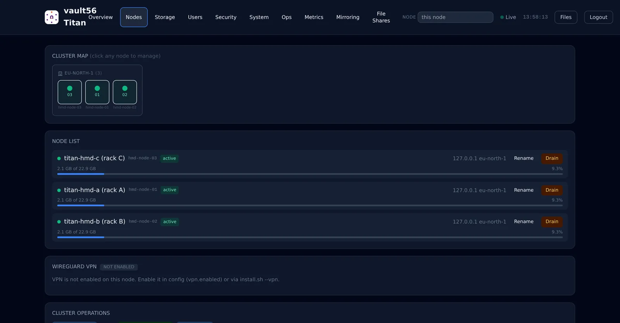Go to the Mirroring tab
This screenshot has width=620, height=323.
[348, 17]
